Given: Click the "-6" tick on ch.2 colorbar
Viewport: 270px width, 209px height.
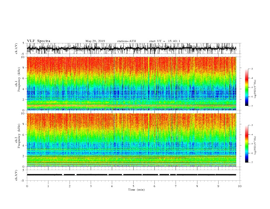Looking at the screenshot, I should pos(252,153).
